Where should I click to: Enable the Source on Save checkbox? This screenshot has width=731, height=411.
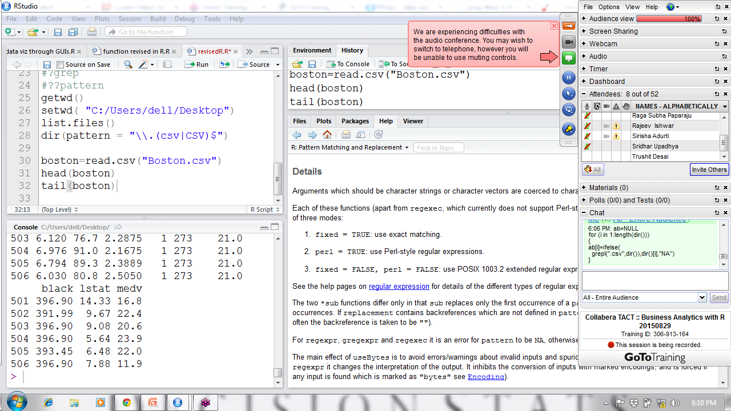pos(61,65)
